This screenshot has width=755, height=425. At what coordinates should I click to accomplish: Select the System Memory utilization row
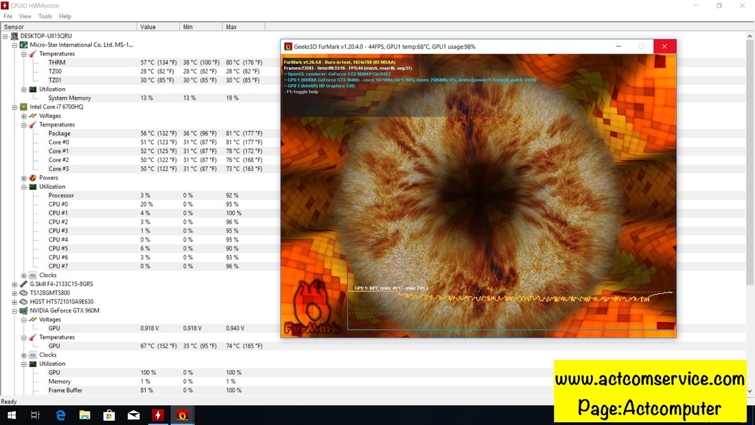pos(373,97)
